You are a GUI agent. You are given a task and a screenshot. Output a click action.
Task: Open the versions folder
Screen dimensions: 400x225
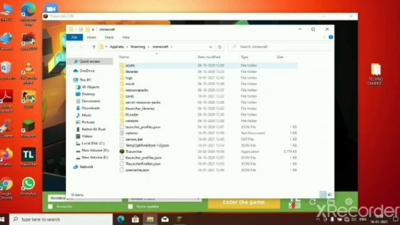[132, 121]
